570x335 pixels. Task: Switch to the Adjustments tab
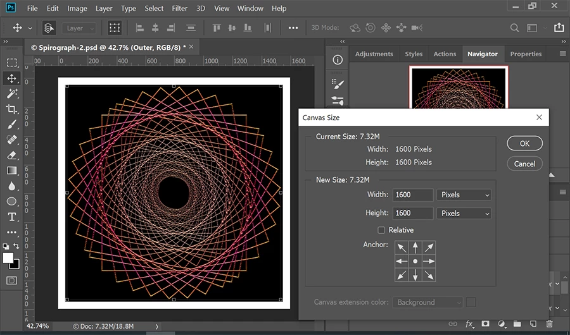click(x=374, y=54)
